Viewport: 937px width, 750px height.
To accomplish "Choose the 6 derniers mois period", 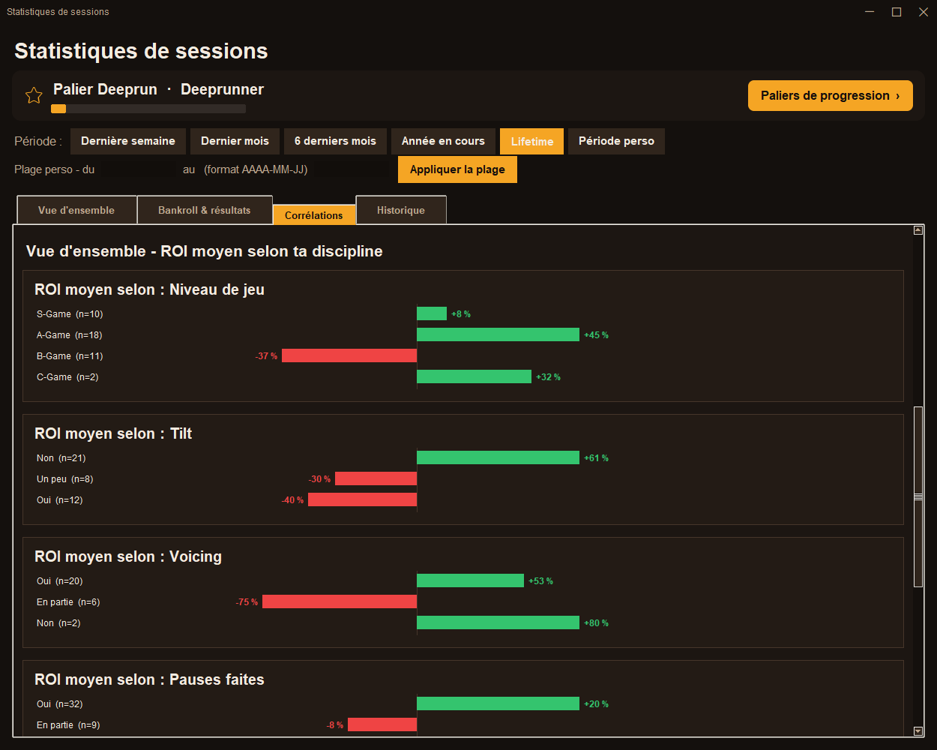I will (335, 141).
